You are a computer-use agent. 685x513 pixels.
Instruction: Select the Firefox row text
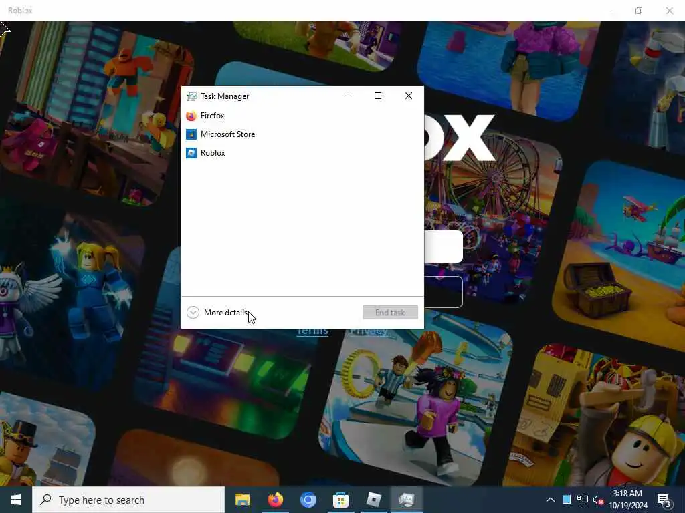[212, 116]
